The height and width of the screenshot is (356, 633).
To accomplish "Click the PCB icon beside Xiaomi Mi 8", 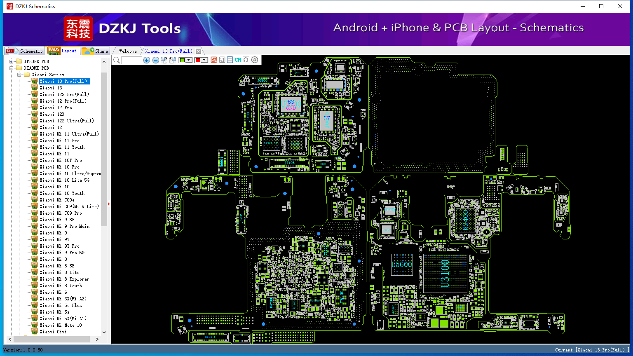I will click(x=35, y=259).
